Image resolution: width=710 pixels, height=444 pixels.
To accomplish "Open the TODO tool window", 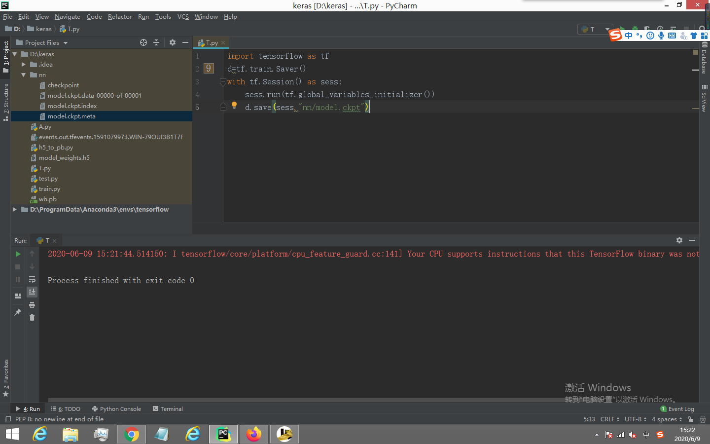I will click(66, 408).
